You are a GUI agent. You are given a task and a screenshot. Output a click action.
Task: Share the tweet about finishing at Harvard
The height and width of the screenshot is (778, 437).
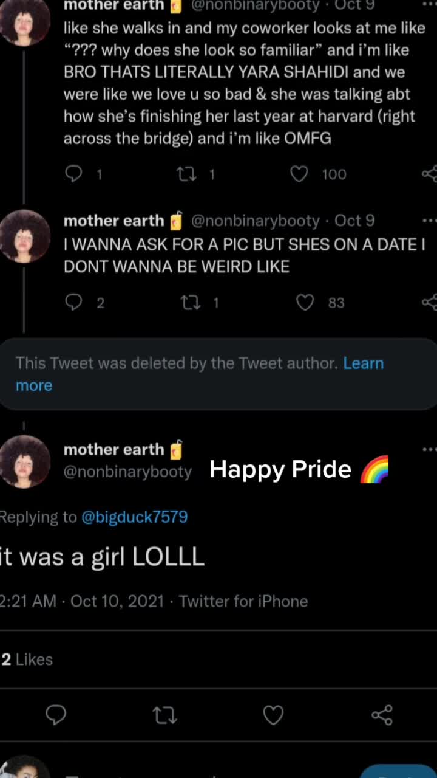click(430, 174)
